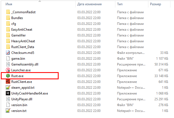This screenshot has height=118, width=174.
Task: Click the Тип column header
Action: pyautogui.click(x=120, y=4)
